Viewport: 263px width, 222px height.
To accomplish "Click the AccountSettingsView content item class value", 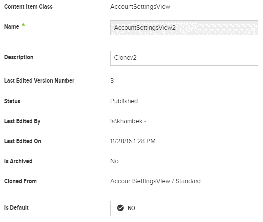I will pos(140,7).
